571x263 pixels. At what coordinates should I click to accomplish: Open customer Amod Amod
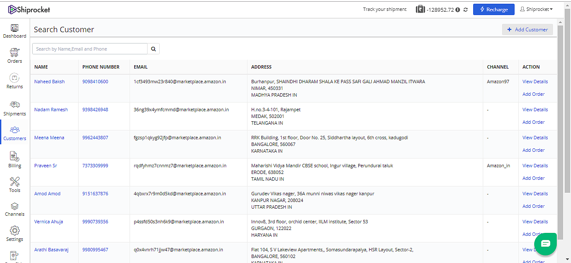pos(47,194)
